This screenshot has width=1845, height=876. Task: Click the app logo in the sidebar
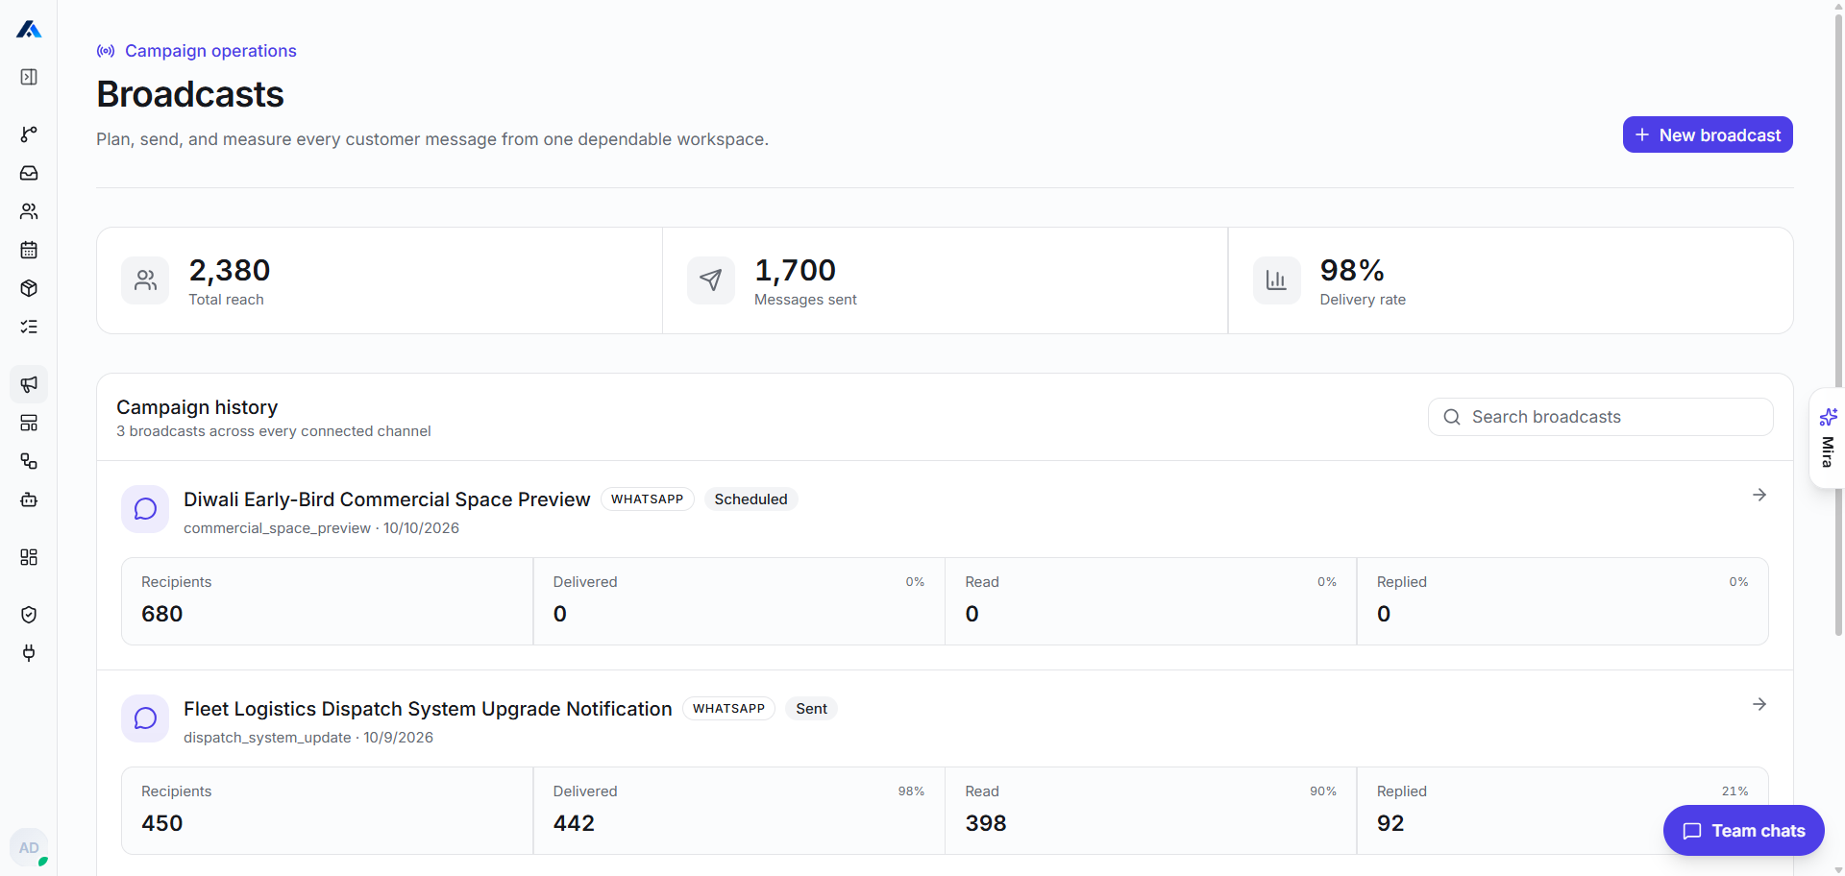(29, 30)
